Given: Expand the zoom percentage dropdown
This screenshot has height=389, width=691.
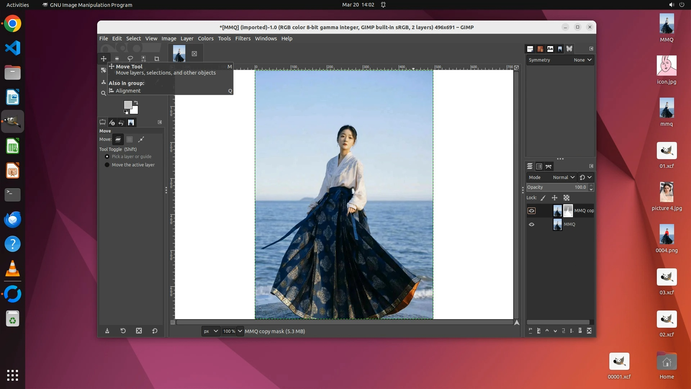Looking at the screenshot, I should click(240, 331).
